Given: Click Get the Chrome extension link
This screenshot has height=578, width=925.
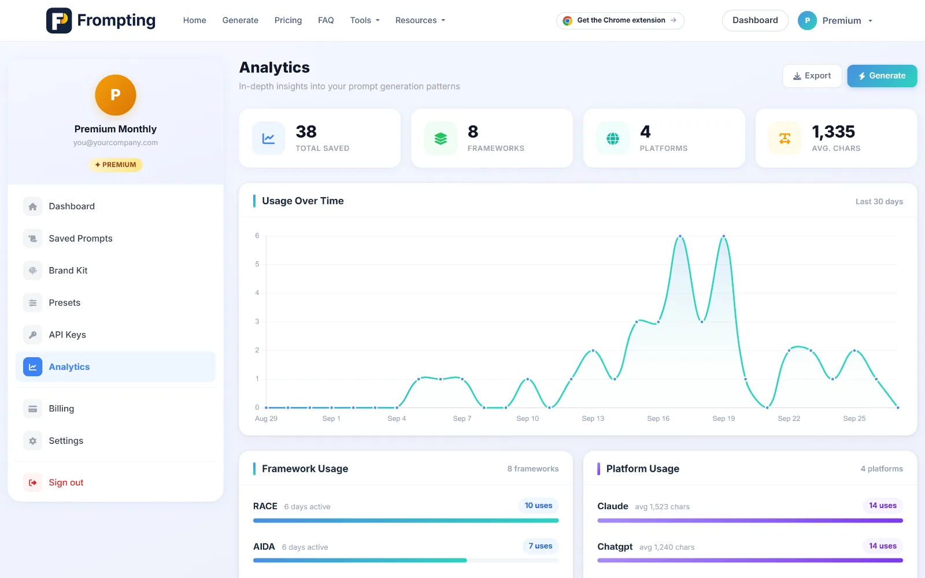Looking at the screenshot, I should pos(620,20).
